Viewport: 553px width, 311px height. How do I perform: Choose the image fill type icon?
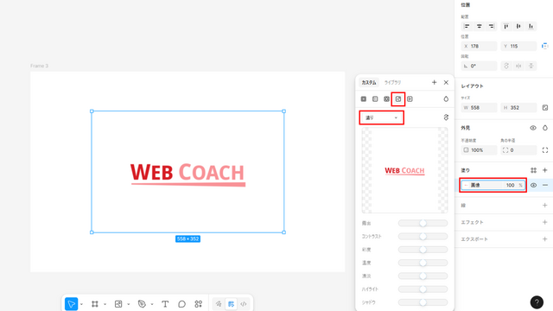coord(398,99)
